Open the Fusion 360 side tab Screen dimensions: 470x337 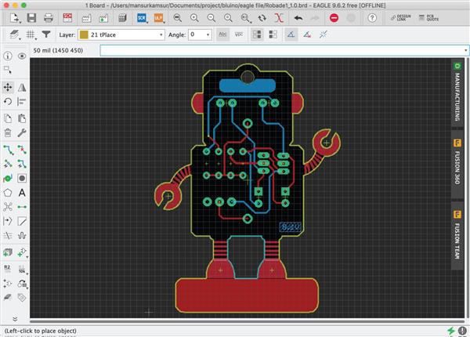pos(457,166)
